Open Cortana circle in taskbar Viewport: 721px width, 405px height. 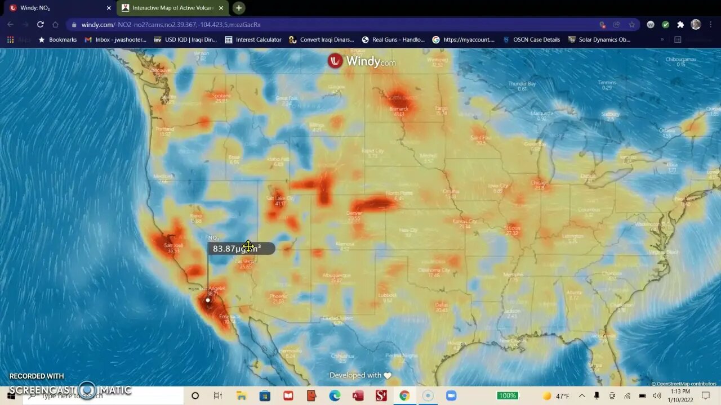click(x=195, y=396)
